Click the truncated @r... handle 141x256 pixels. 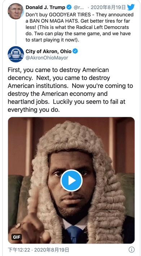[x=79, y=7]
